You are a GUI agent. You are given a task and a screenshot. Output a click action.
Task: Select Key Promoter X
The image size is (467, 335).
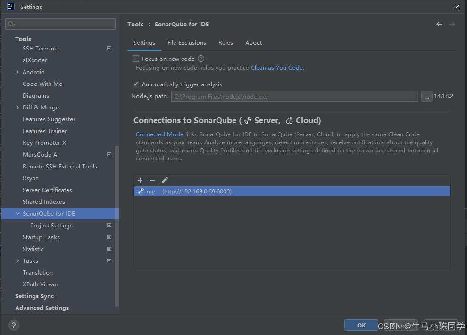point(44,143)
